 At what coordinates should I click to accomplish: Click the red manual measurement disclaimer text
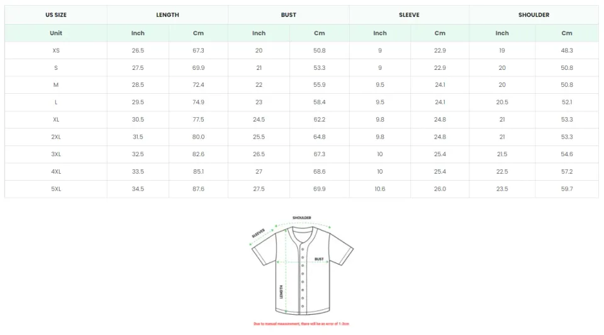pos(301,324)
